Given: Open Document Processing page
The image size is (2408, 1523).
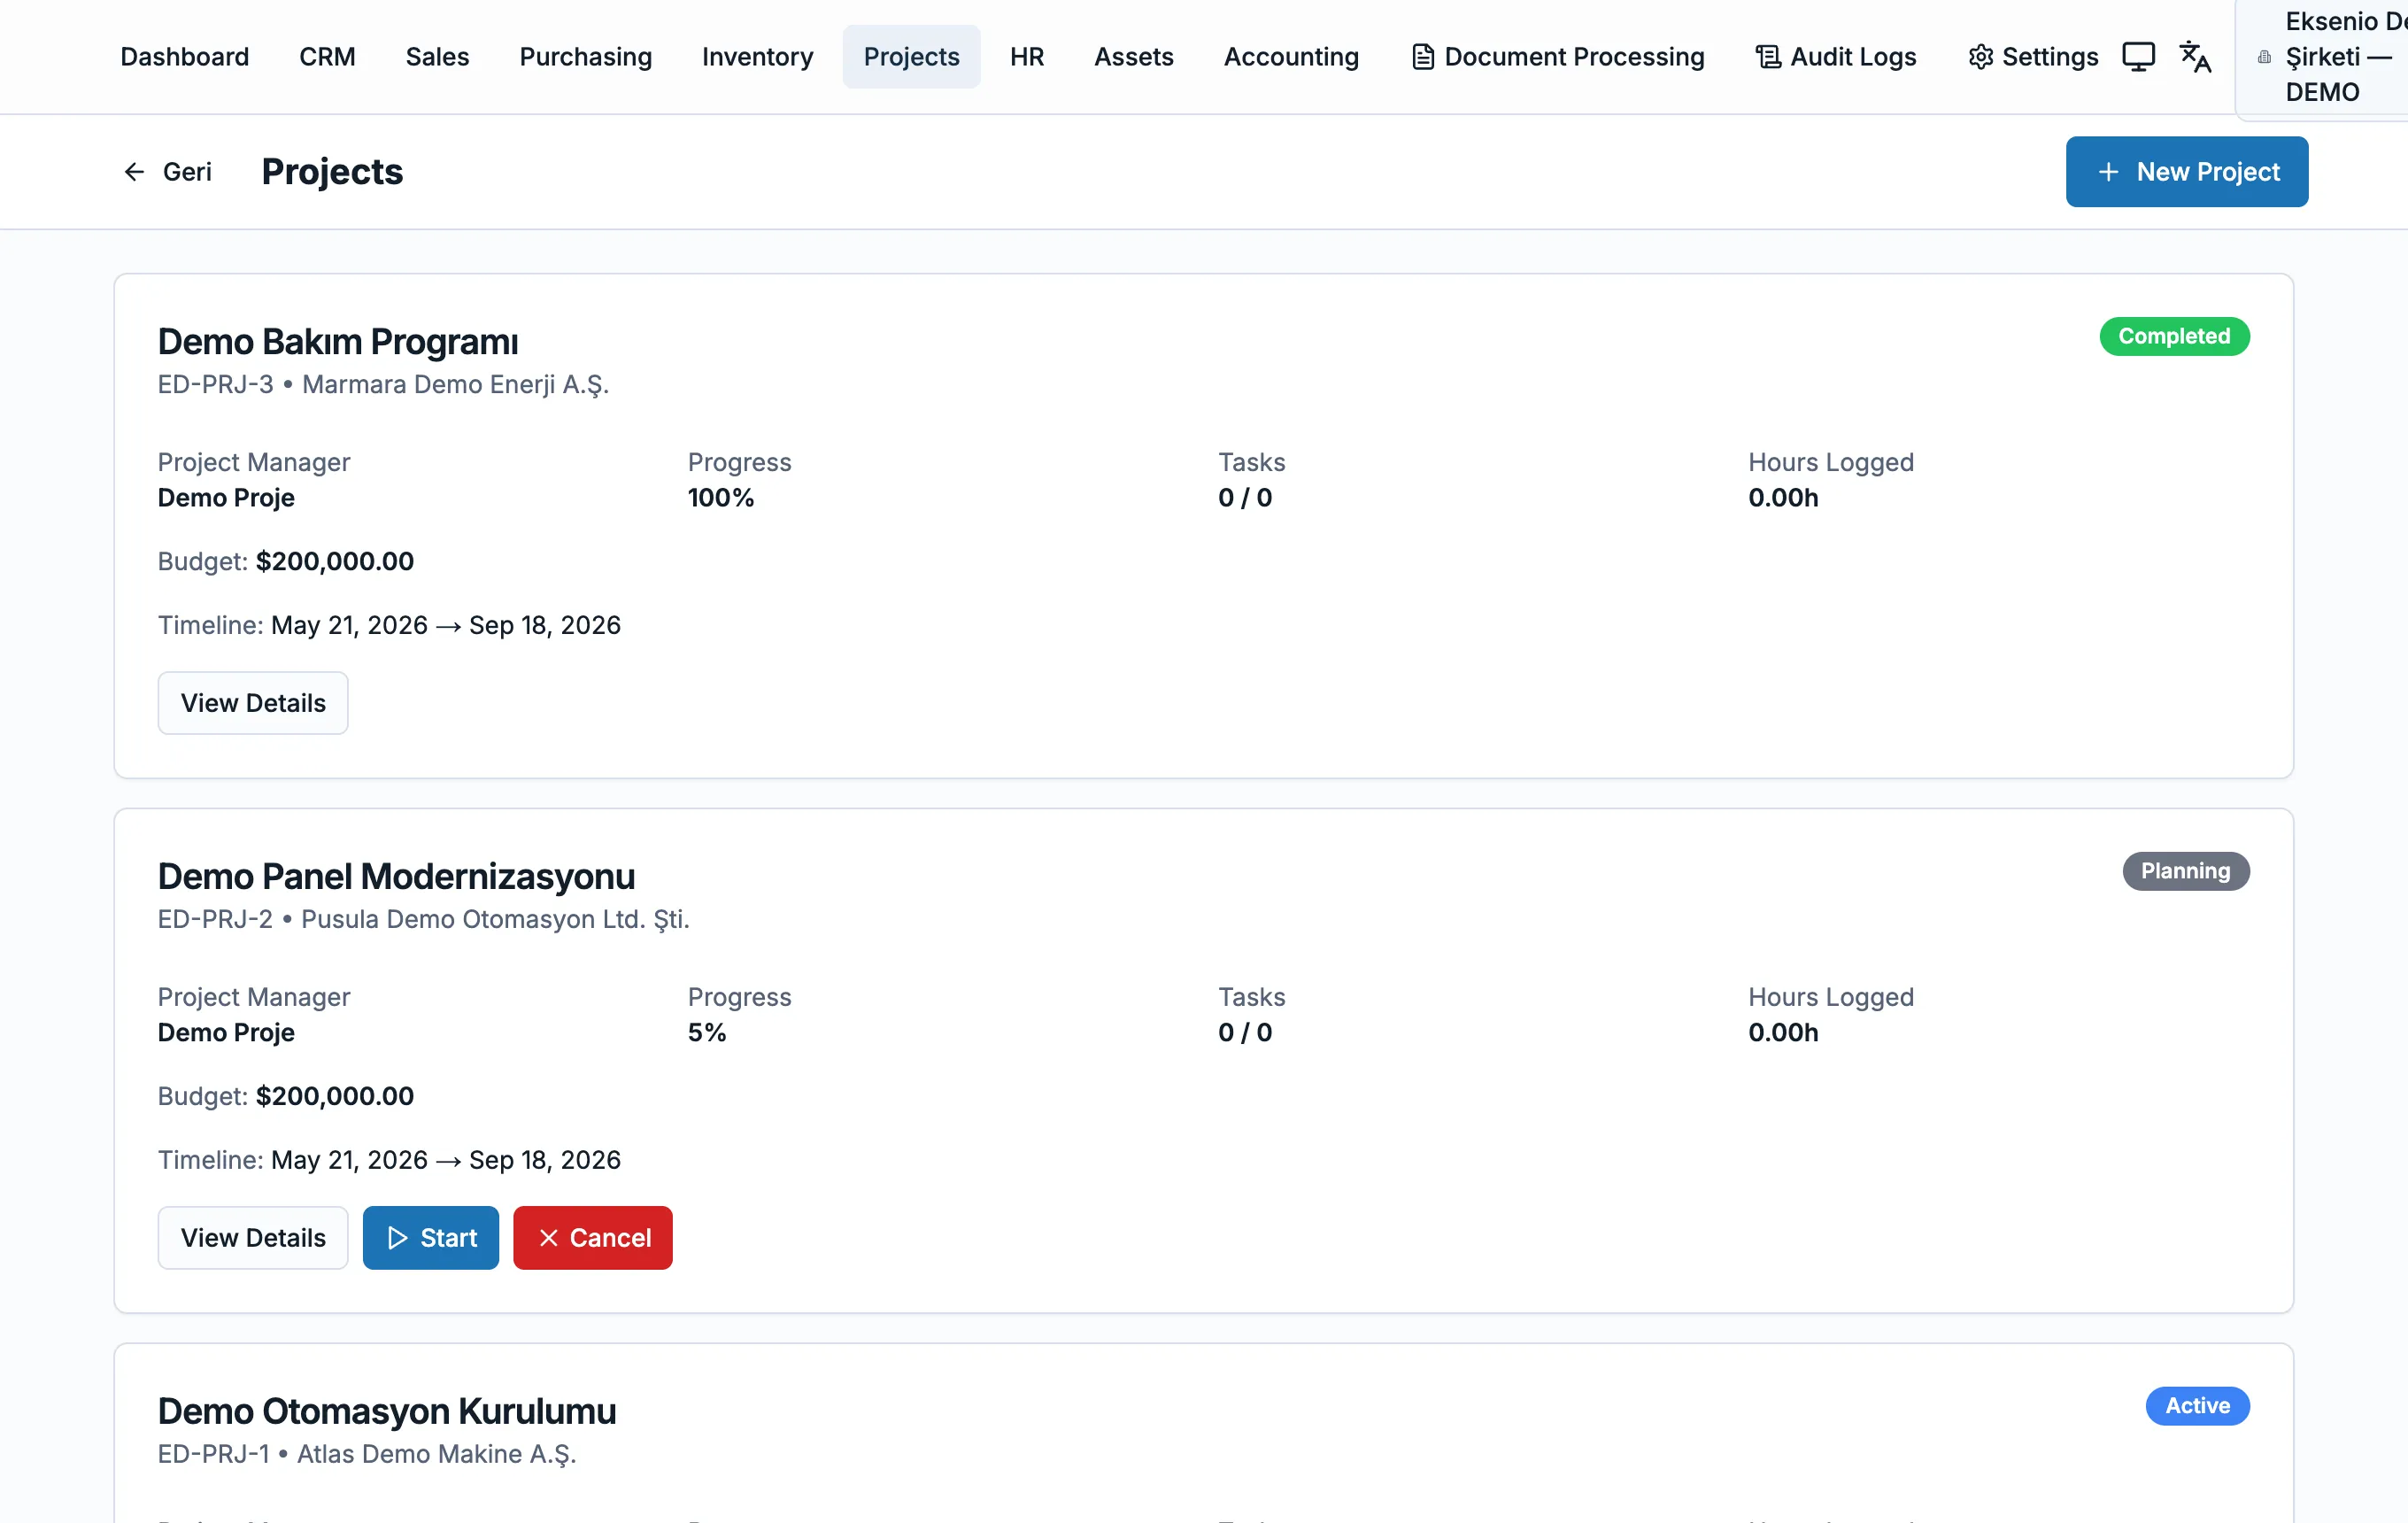Looking at the screenshot, I should click(1557, 57).
